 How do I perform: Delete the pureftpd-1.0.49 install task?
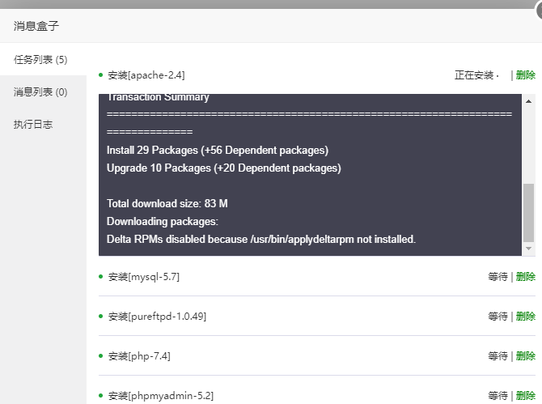[525, 317]
